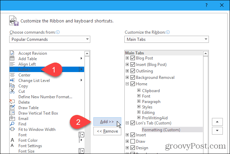Uncheck the Insert (Blog Post) checkbox
Viewport: 230px width, 154px height.
(x=133, y=64)
